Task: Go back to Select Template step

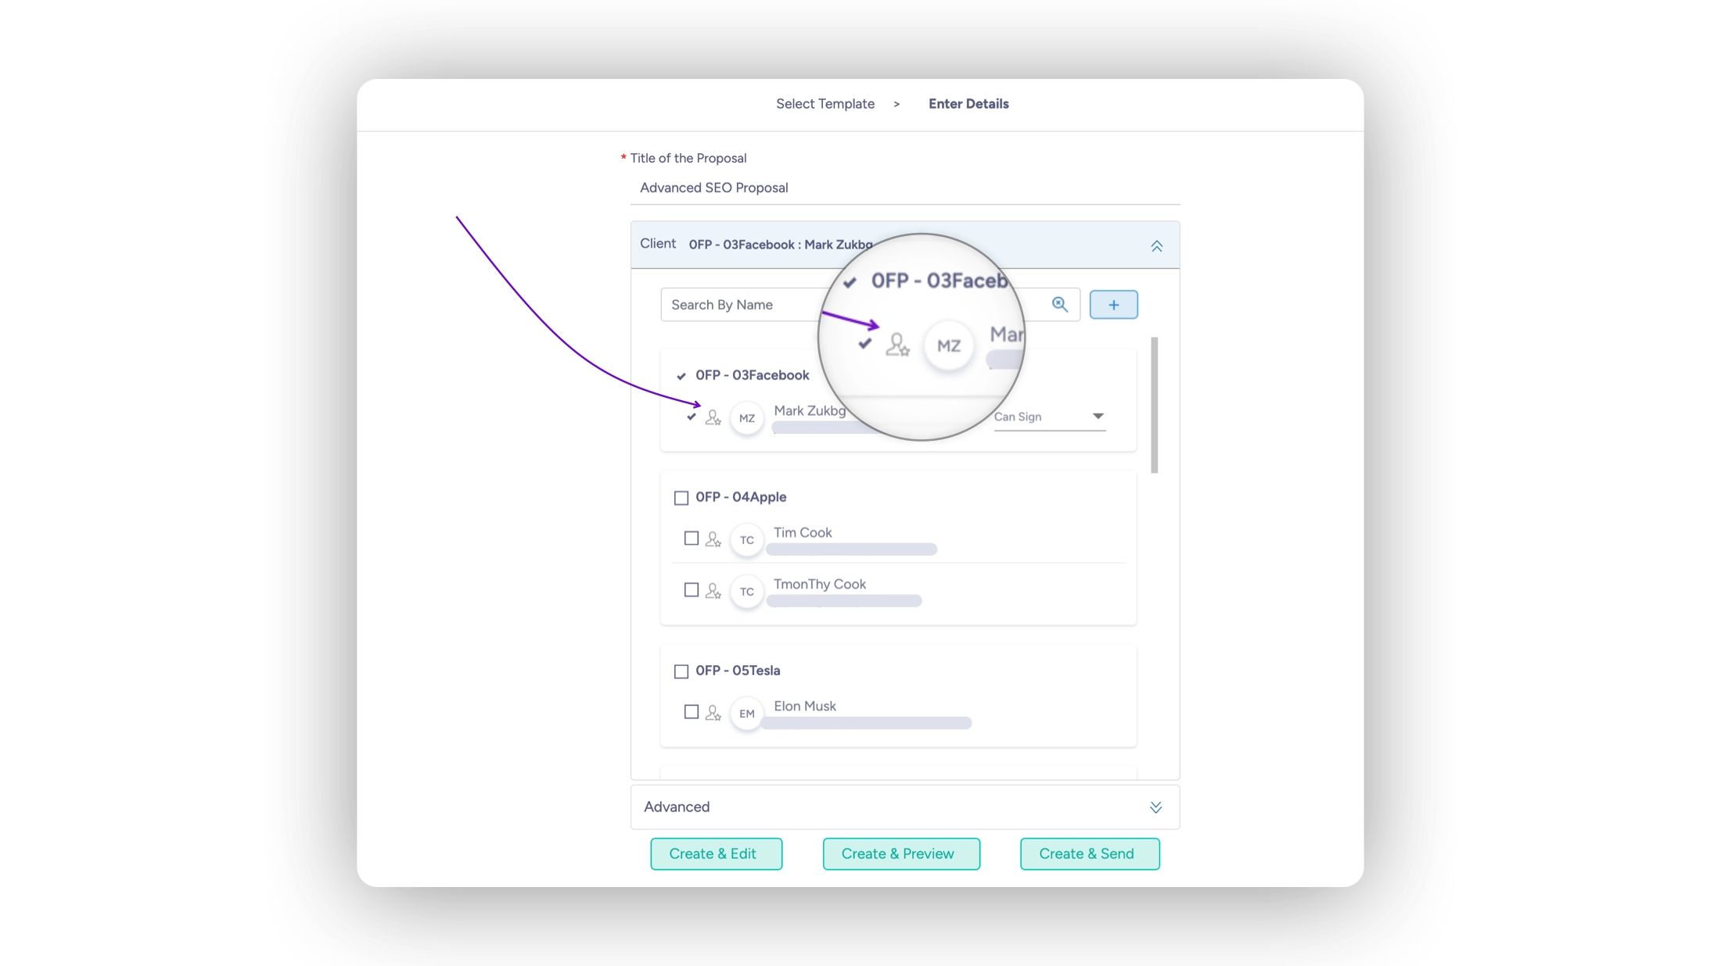Action: [825, 104]
